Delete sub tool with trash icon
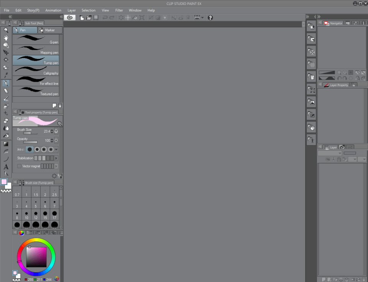Viewport: 368px width, 282px height. 60,105
